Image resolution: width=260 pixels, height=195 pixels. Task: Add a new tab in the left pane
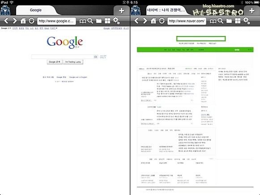[122, 11]
